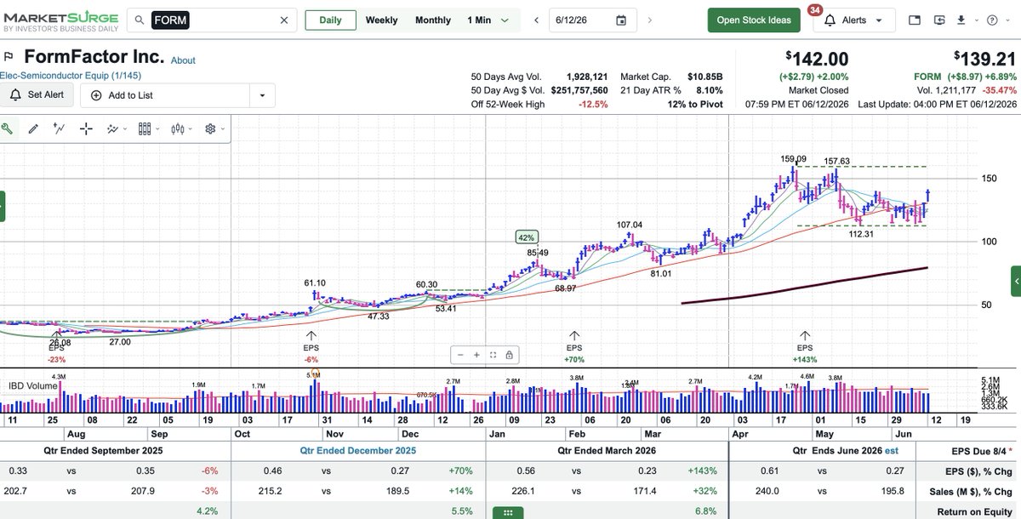Switch to Daily chart view
Viewport: 1021px width, 519px height.
(x=331, y=20)
